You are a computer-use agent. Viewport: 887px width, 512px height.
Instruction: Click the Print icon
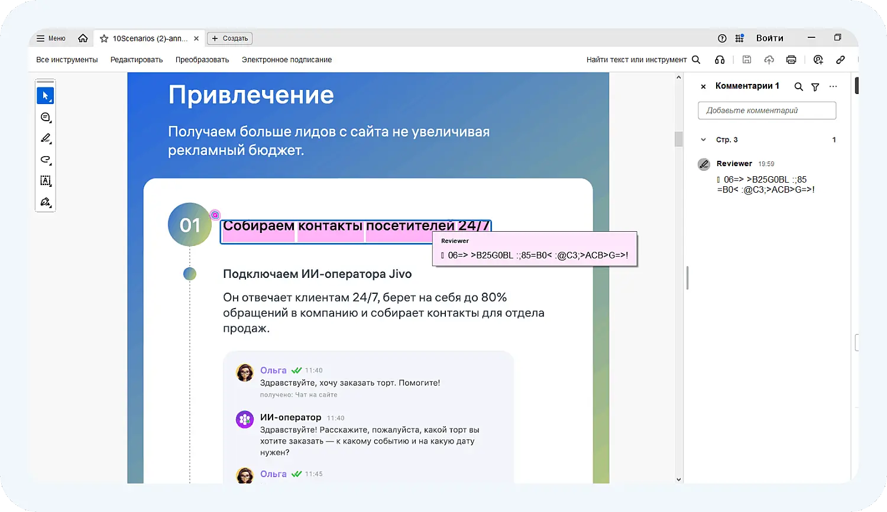[791, 60]
